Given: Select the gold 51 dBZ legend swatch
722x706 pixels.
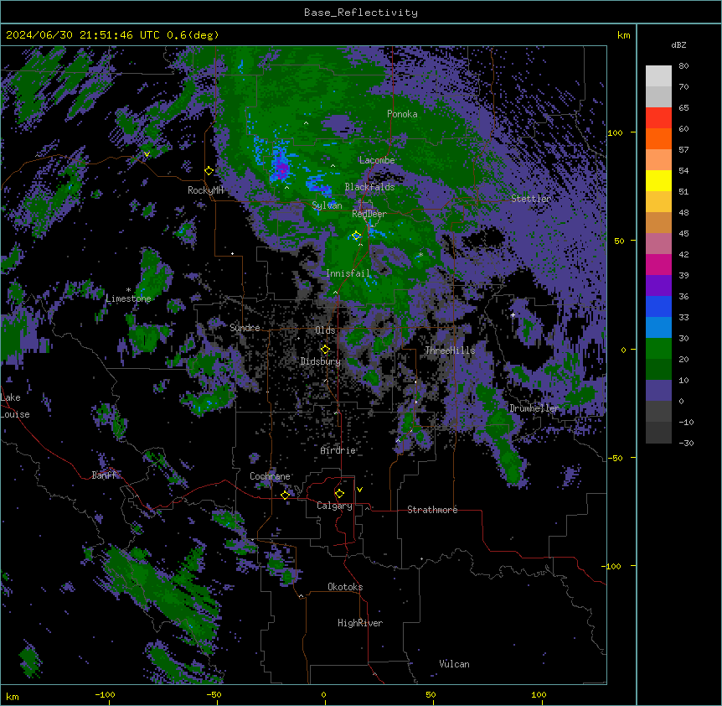Looking at the screenshot, I should (x=658, y=202).
